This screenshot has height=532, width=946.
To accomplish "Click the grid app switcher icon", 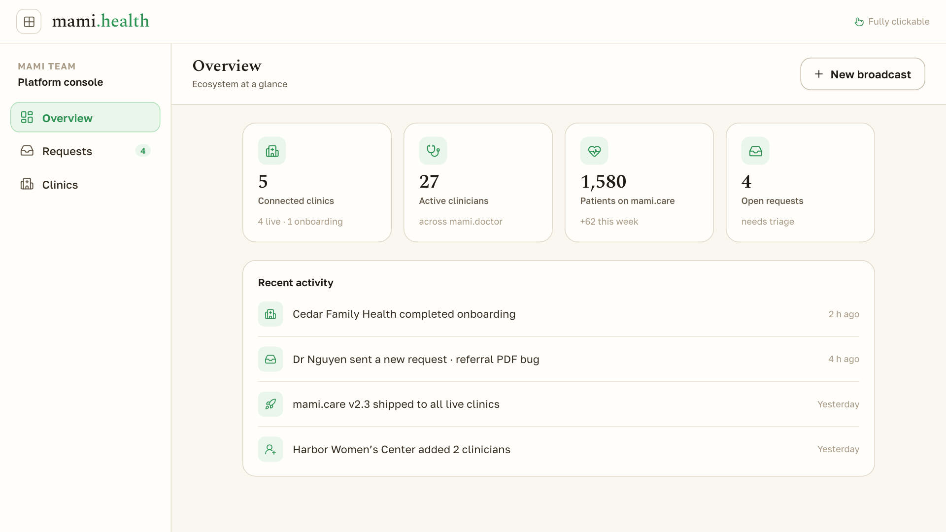I will coord(29,22).
